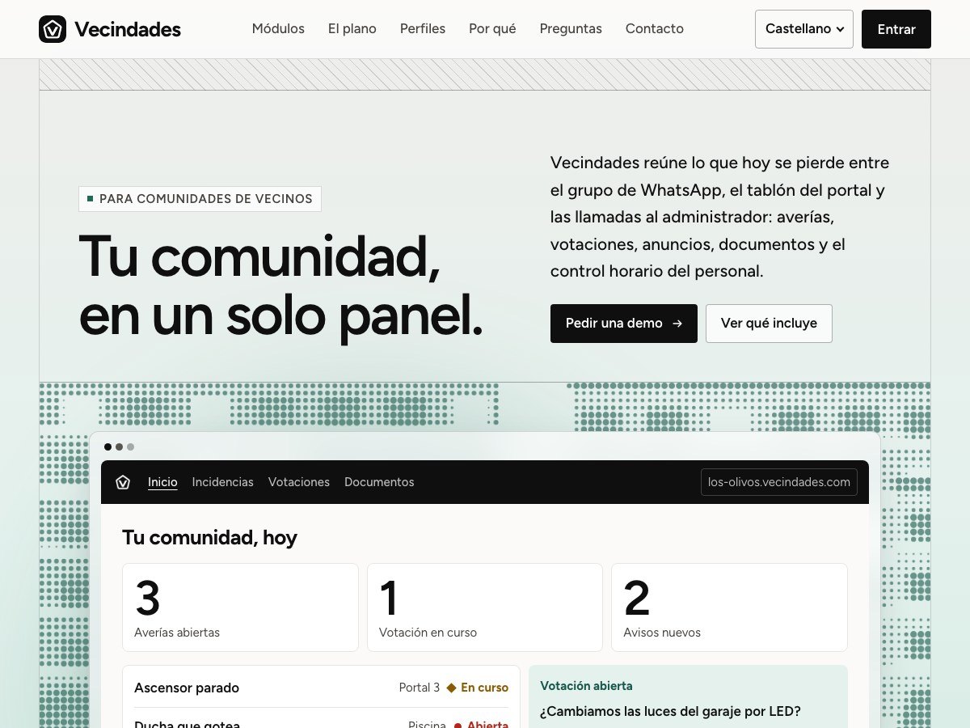Click the arrow icon in Pedir una demo

click(x=677, y=324)
